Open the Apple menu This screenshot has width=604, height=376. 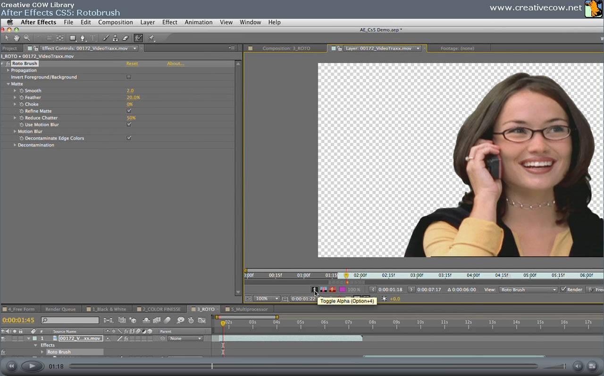click(x=9, y=22)
